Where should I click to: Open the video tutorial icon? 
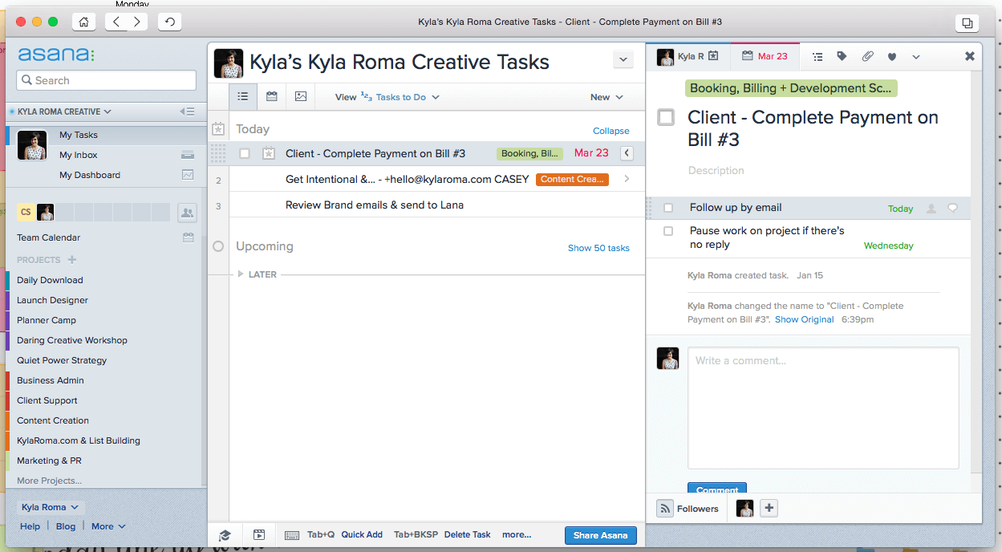tap(259, 535)
